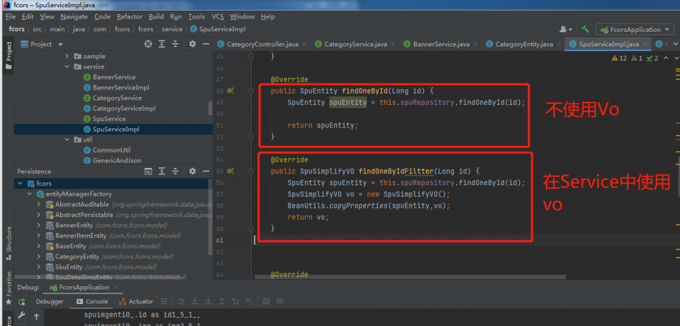Image resolution: width=680 pixels, height=326 pixels.
Task: Click Select Opened File target icon in Project panel
Action: pyautogui.click(x=148, y=44)
